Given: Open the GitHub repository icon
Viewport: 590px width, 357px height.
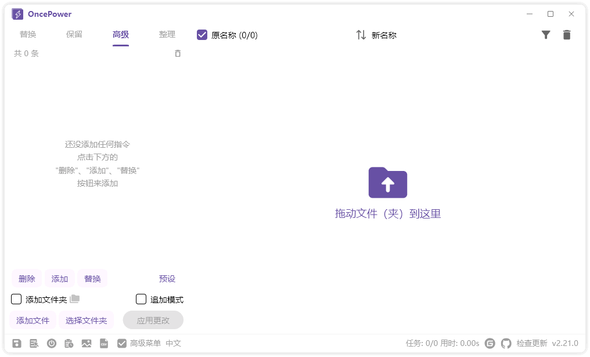Looking at the screenshot, I should click(x=506, y=343).
